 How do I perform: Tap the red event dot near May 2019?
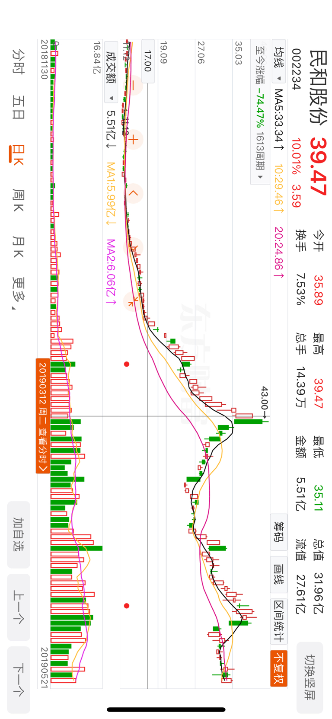127,606
